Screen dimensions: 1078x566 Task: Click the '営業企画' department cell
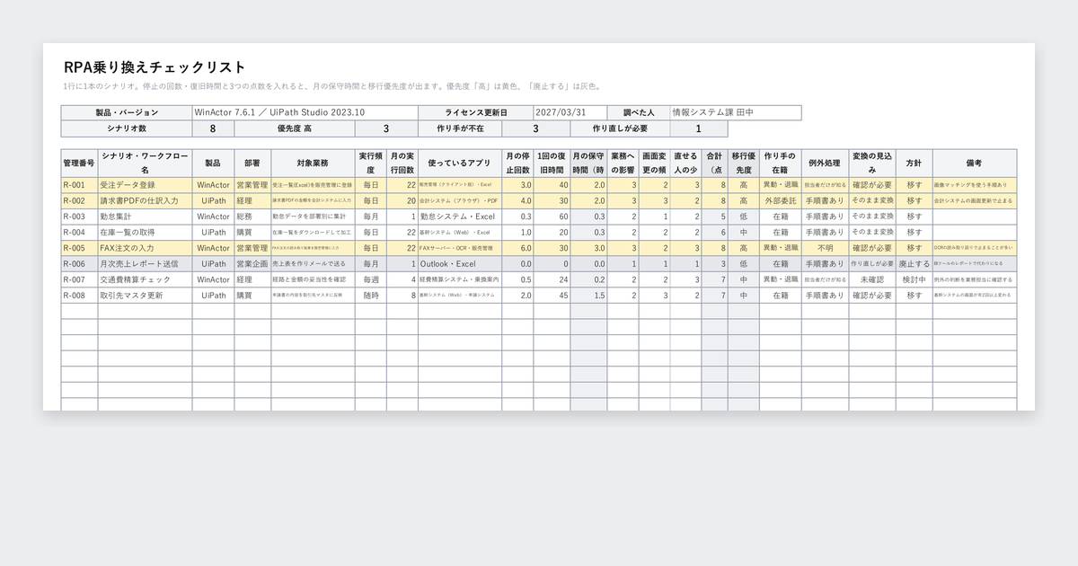252,264
